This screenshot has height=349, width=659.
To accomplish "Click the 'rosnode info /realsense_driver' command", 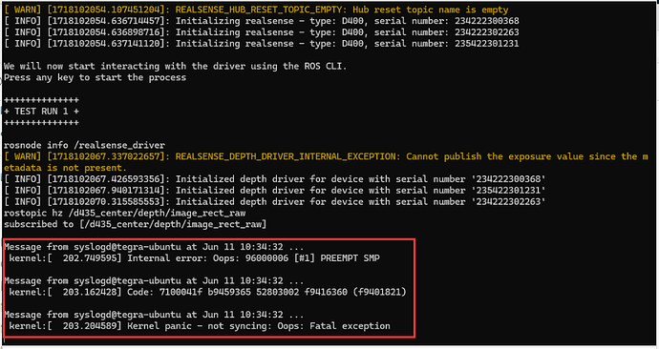I will point(84,145).
